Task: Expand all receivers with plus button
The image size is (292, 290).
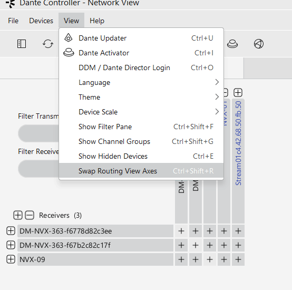Action: (18, 215)
